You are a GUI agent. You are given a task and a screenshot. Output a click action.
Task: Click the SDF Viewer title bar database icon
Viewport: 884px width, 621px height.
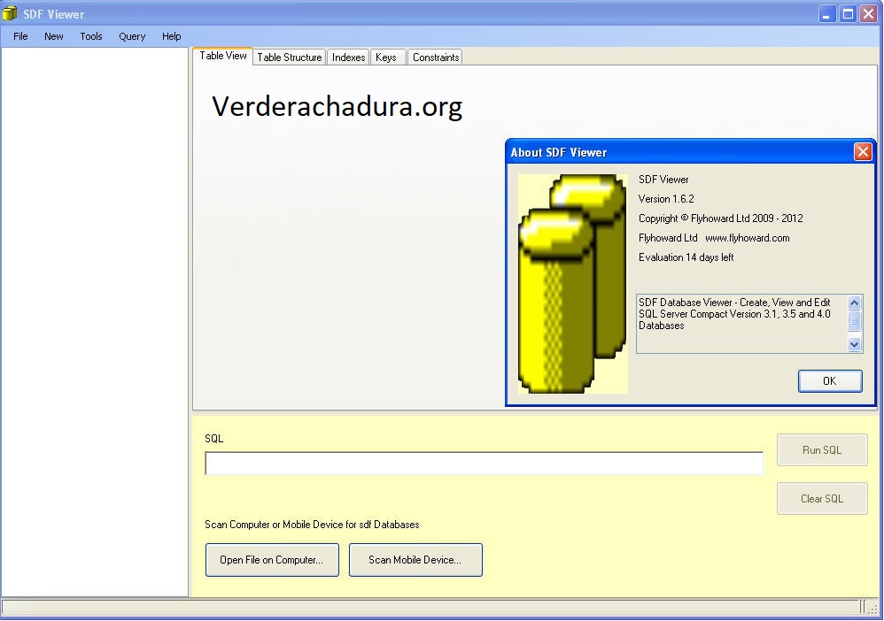pyautogui.click(x=10, y=13)
